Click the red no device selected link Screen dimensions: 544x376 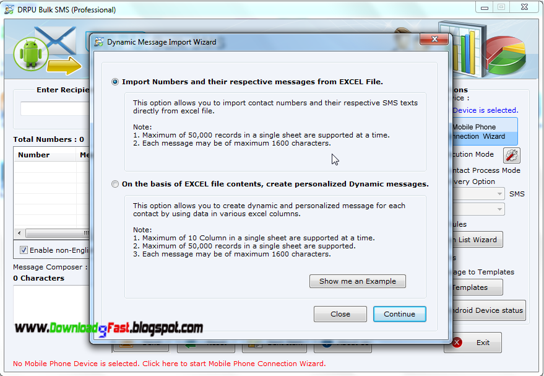click(x=170, y=364)
